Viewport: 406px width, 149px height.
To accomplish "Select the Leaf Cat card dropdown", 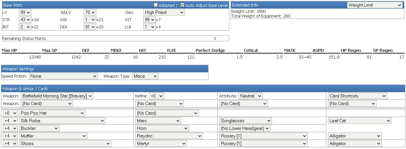I will [360, 121].
